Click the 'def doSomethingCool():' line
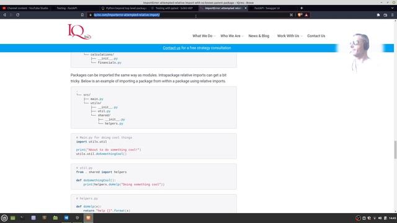This screenshot has height=223, width=397. pyautogui.click(x=96, y=180)
